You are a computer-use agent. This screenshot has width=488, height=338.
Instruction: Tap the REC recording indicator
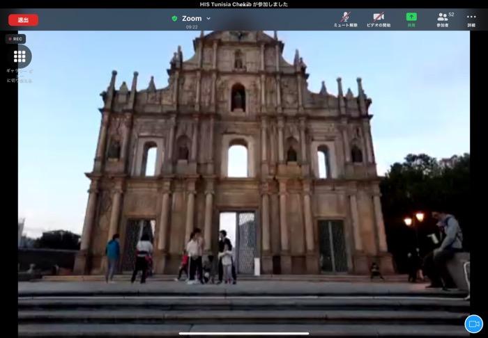point(16,39)
